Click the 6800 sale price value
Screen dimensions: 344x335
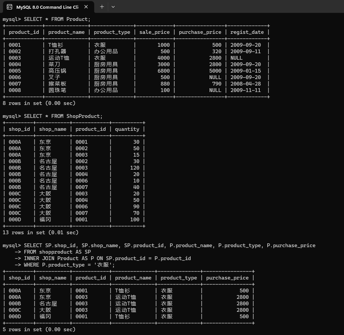coord(164,71)
